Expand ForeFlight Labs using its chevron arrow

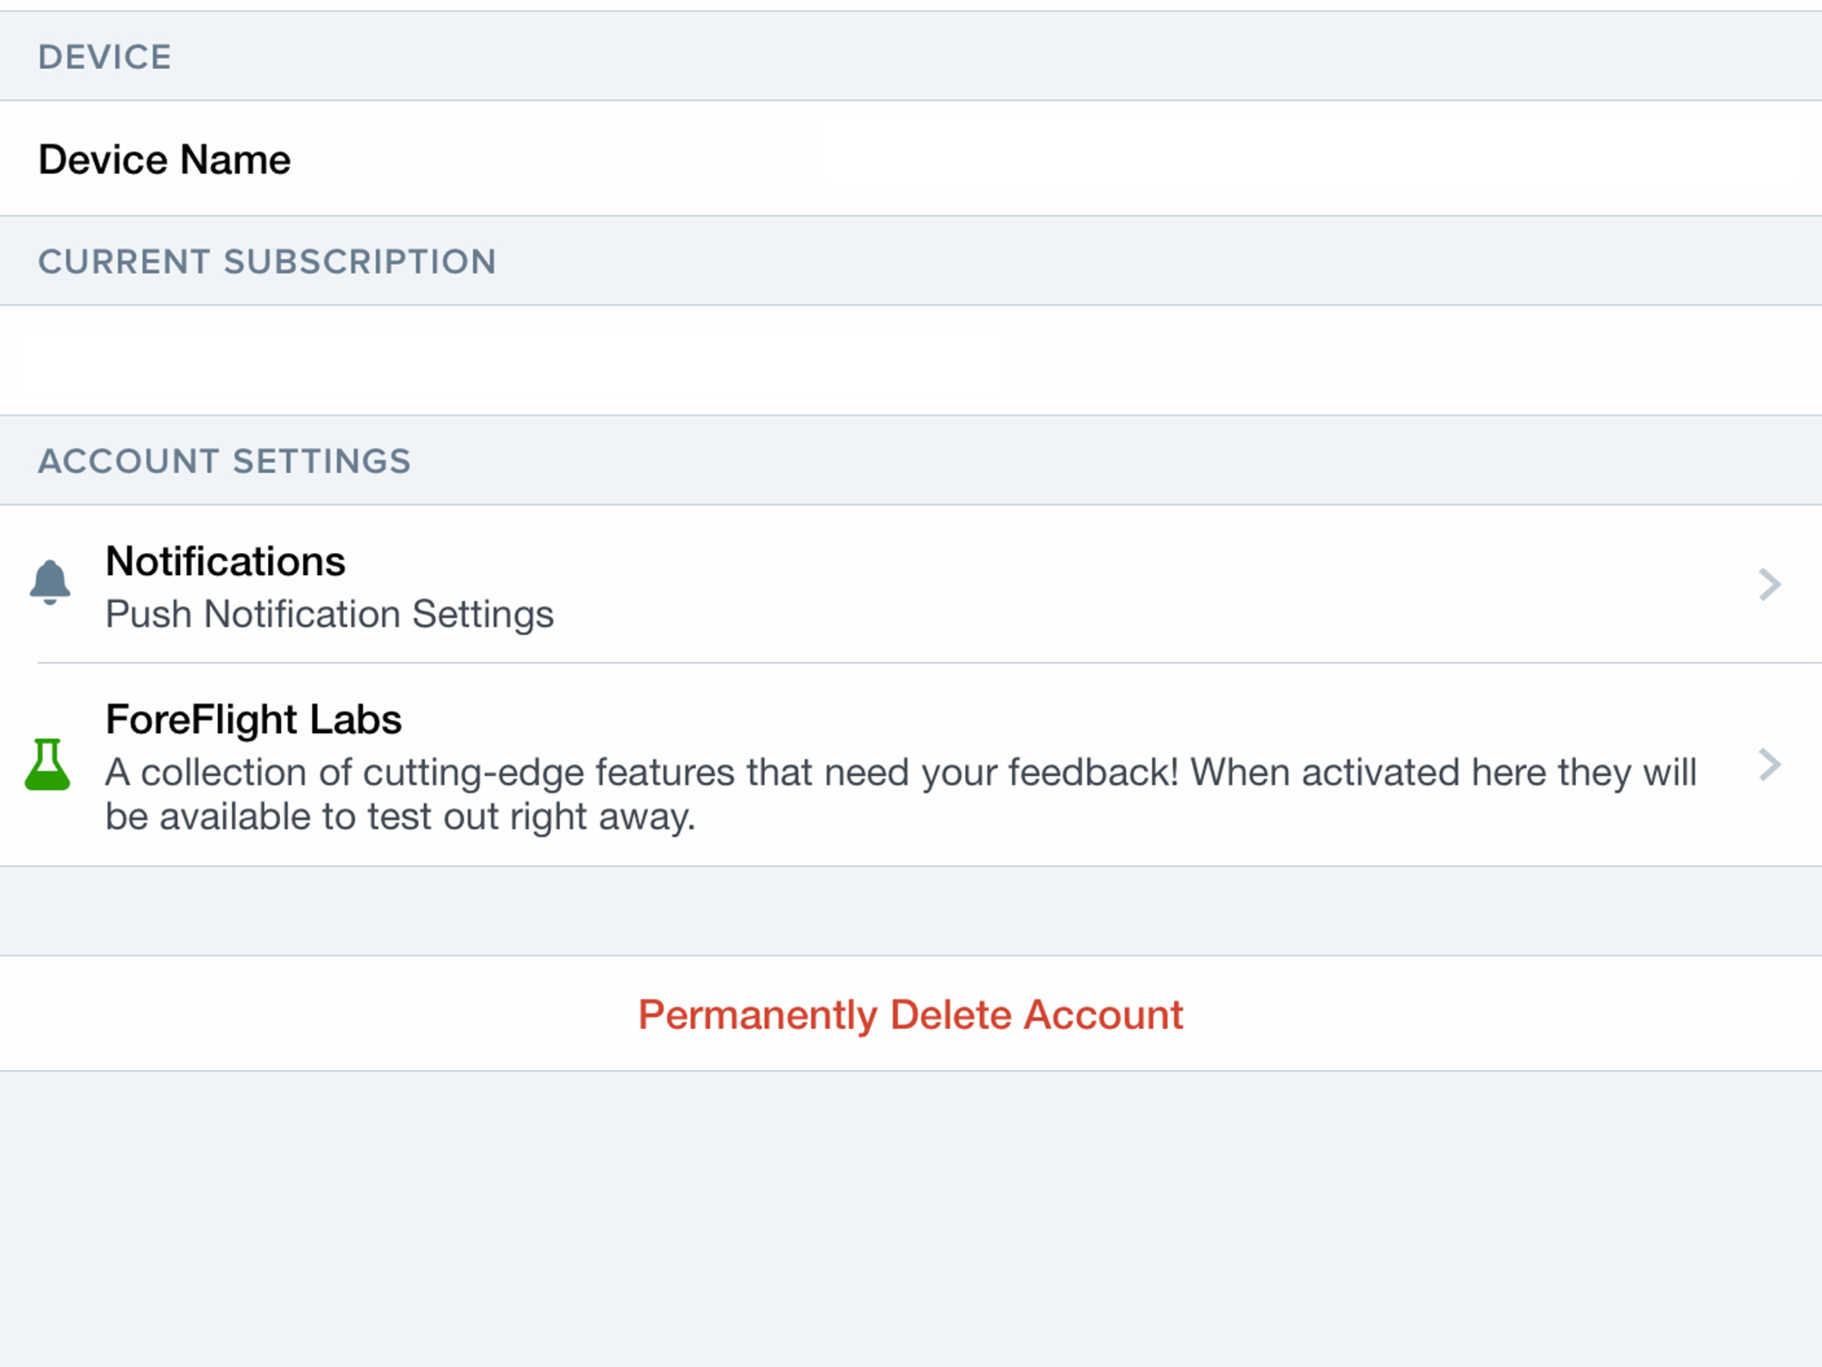click(x=1770, y=766)
